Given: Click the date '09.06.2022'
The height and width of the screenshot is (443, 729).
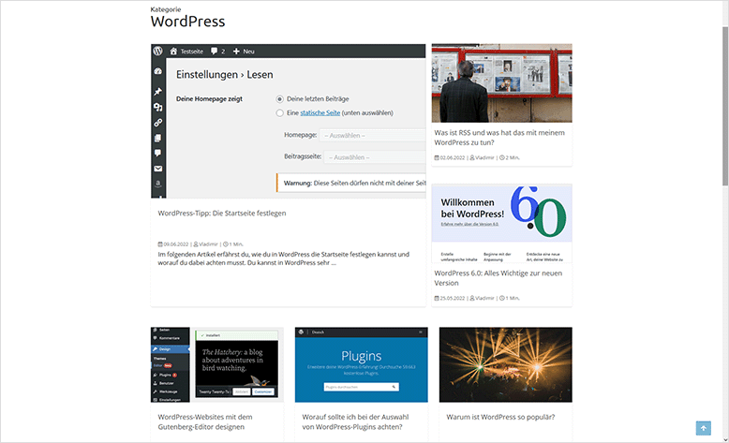Looking at the screenshot, I should click(176, 244).
